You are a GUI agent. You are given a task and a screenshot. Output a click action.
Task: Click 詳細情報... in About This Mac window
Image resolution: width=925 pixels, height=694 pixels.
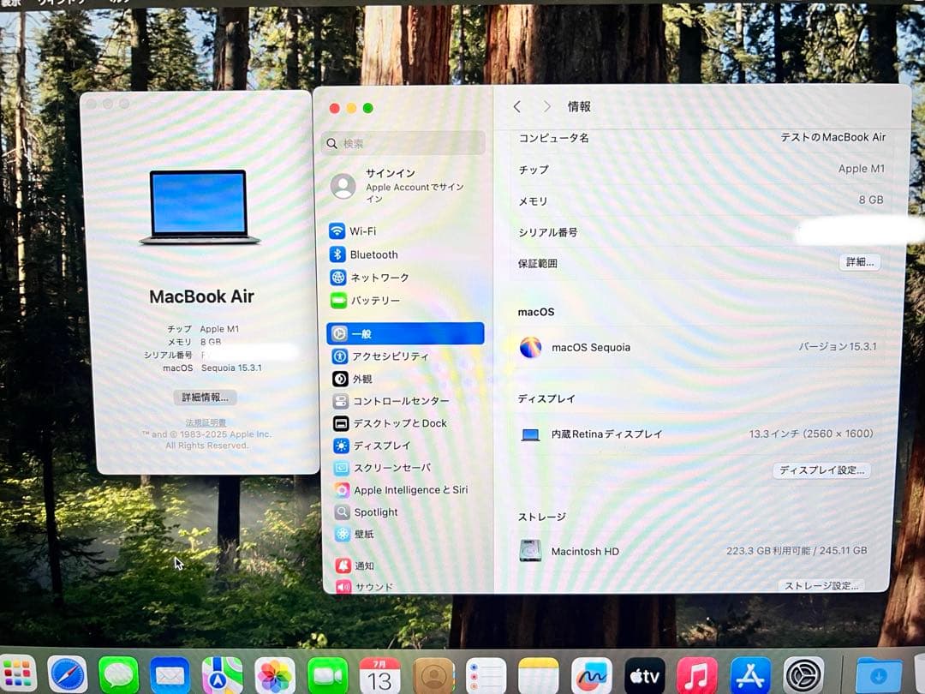pos(205,398)
